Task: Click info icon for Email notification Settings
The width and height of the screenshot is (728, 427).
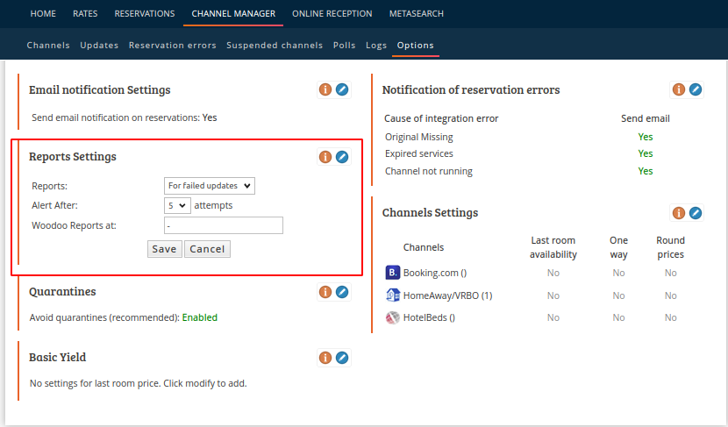Action: (x=325, y=89)
